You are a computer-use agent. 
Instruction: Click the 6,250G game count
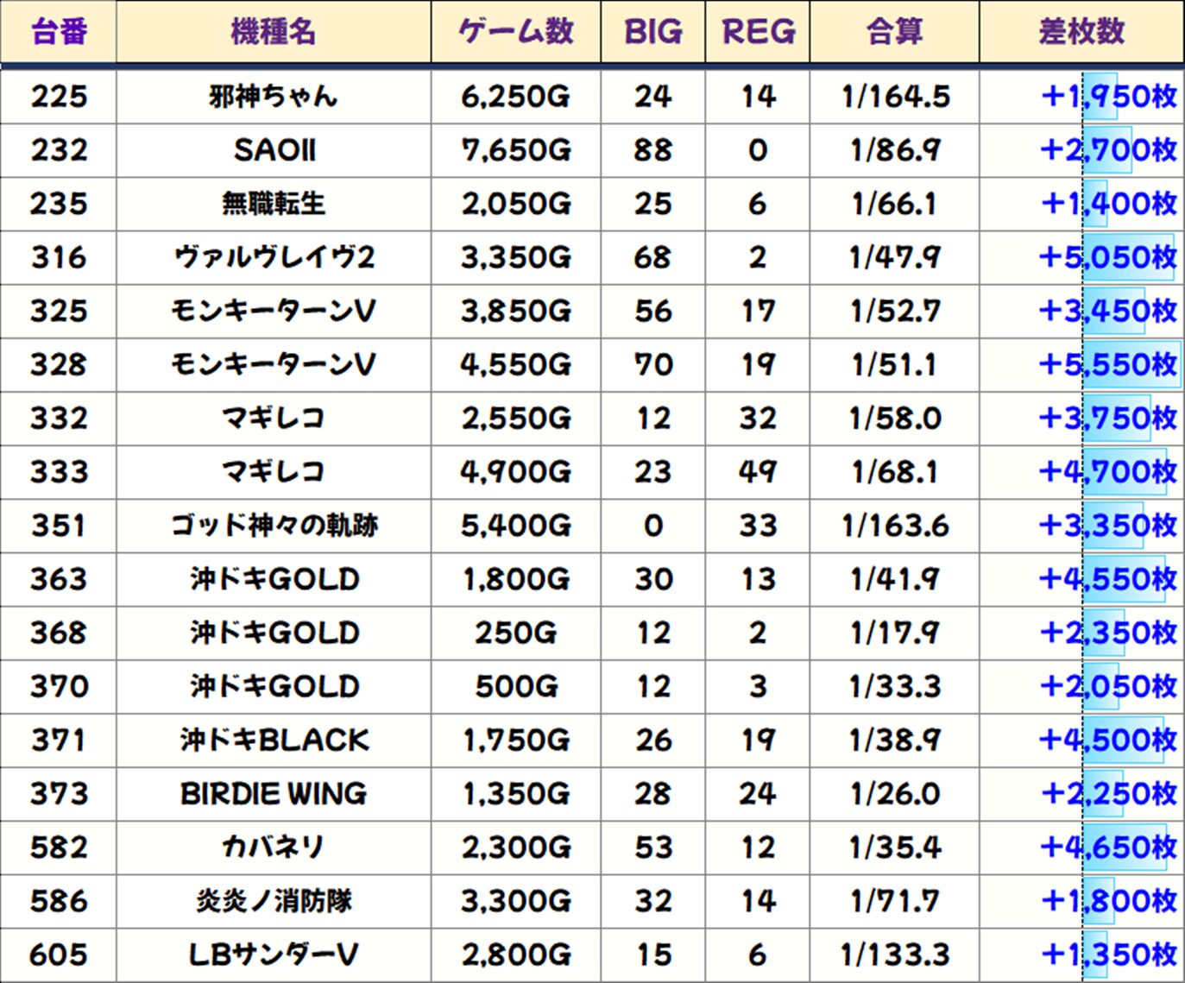pyautogui.click(x=516, y=97)
